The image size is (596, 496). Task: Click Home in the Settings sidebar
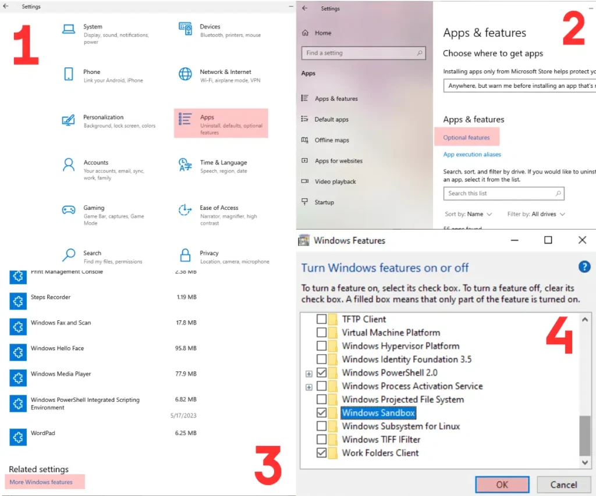click(323, 33)
